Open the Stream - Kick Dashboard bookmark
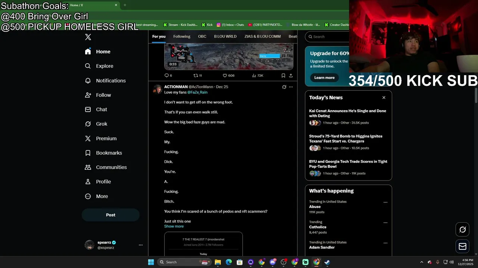Viewport: 478px width, 268px height. click(180, 25)
